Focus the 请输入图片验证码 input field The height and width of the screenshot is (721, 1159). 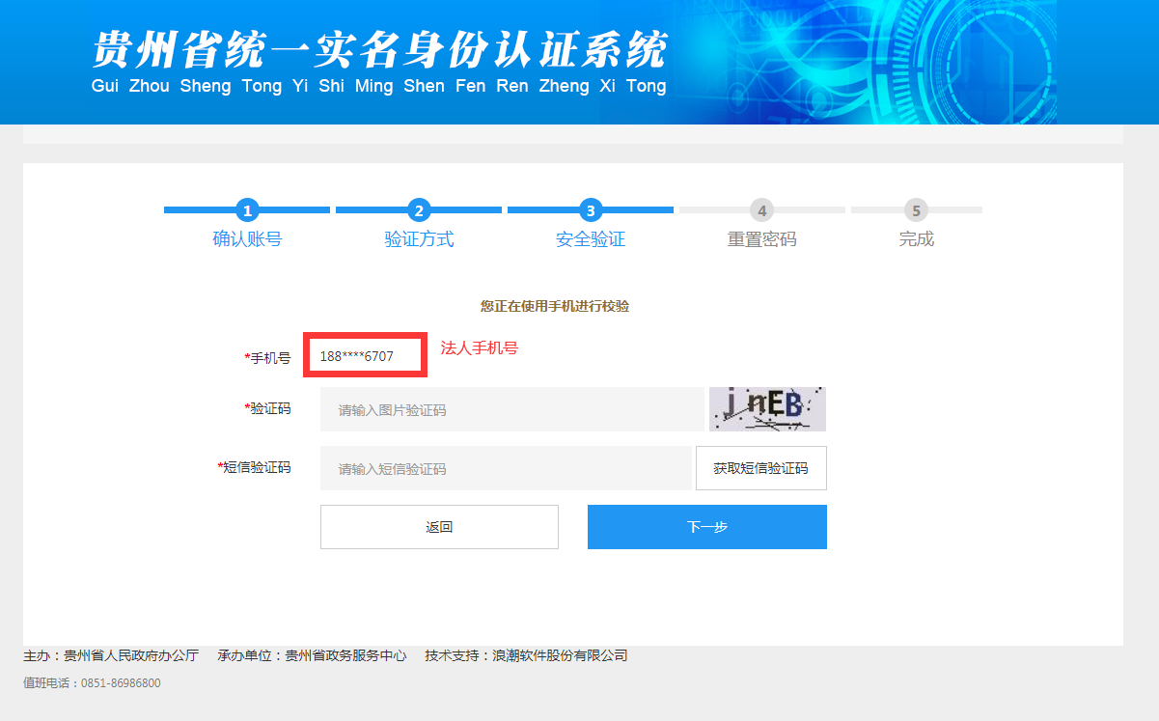point(511,409)
